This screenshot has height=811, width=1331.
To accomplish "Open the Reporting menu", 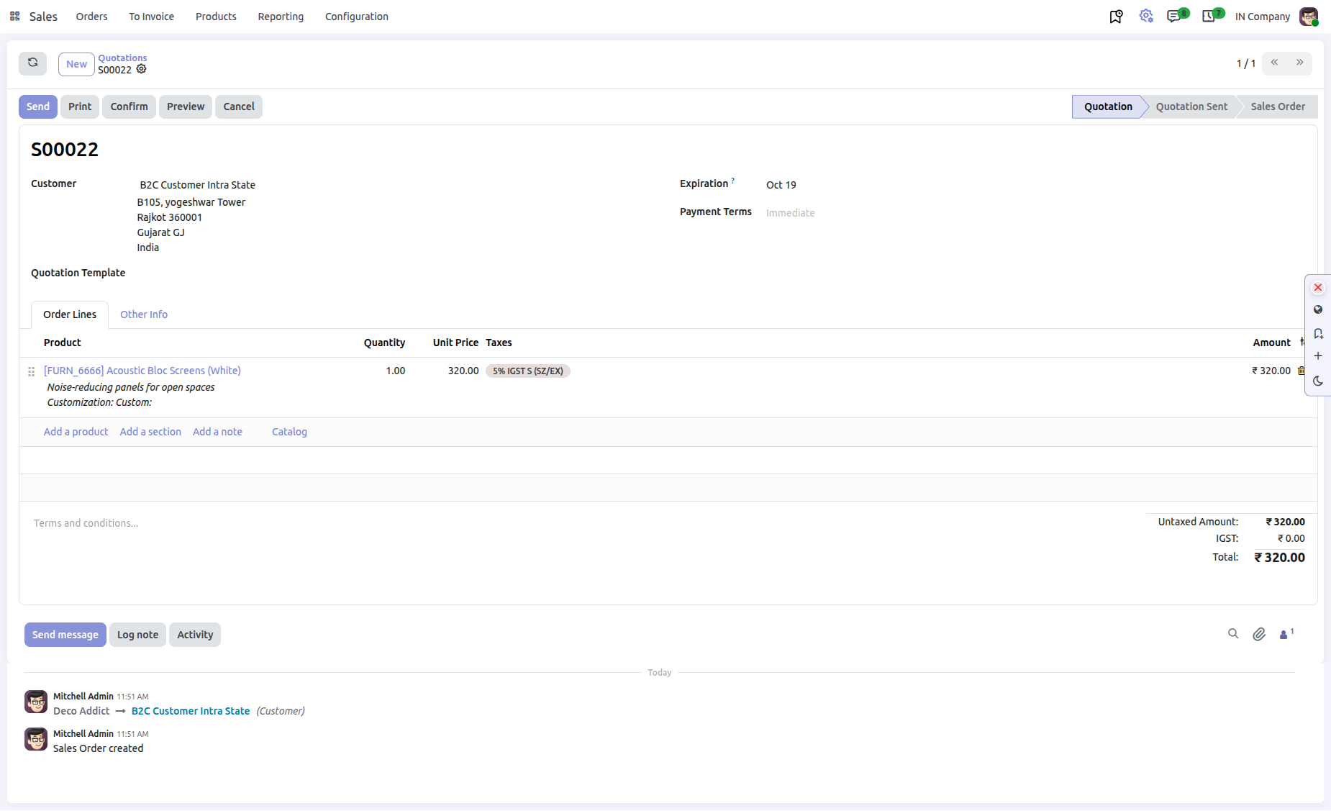I will coord(281,17).
